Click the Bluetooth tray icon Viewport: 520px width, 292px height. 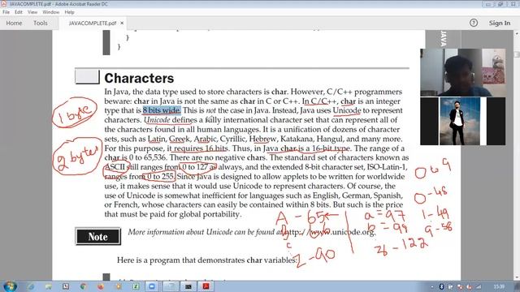(441, 286)
